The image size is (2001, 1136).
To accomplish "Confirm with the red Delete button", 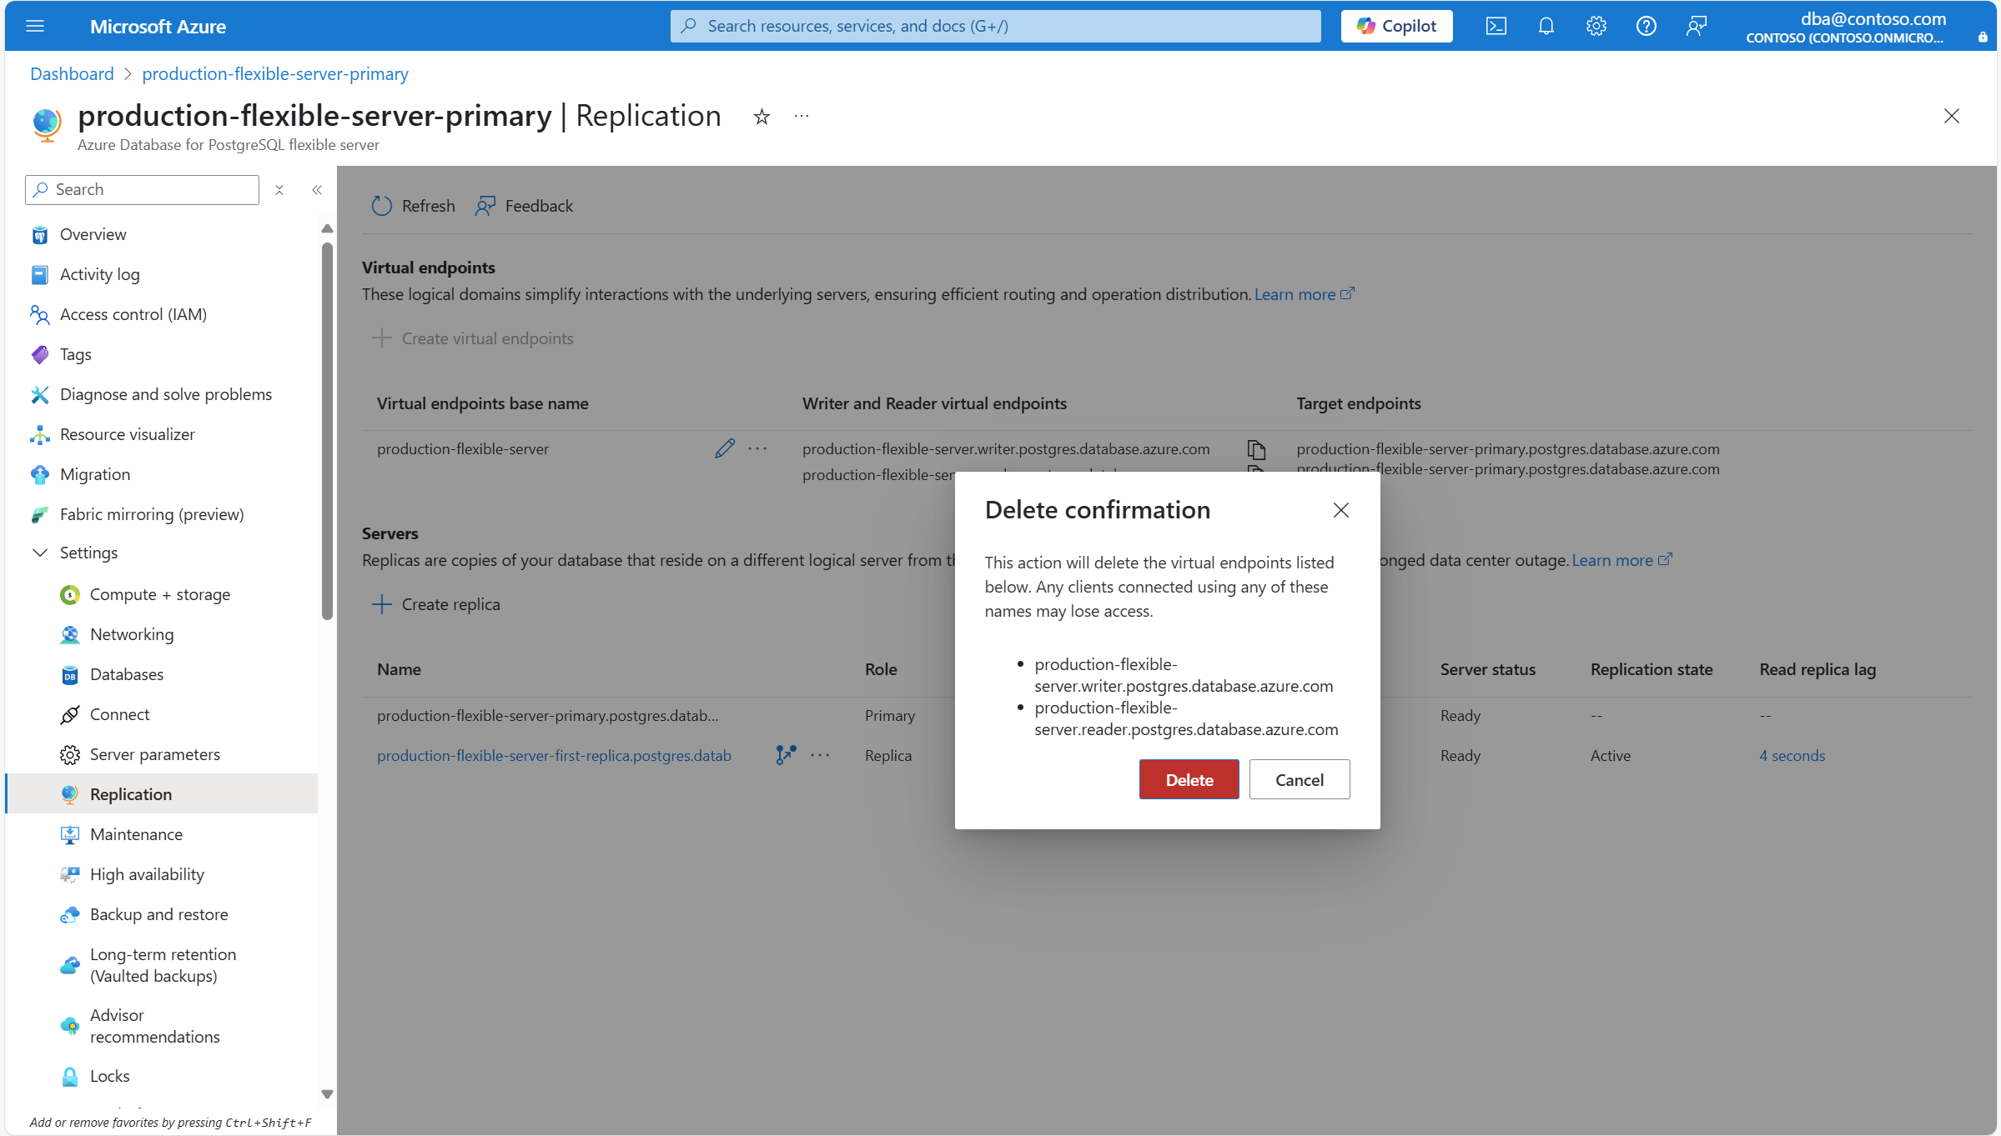I will tap(1189, 779).
